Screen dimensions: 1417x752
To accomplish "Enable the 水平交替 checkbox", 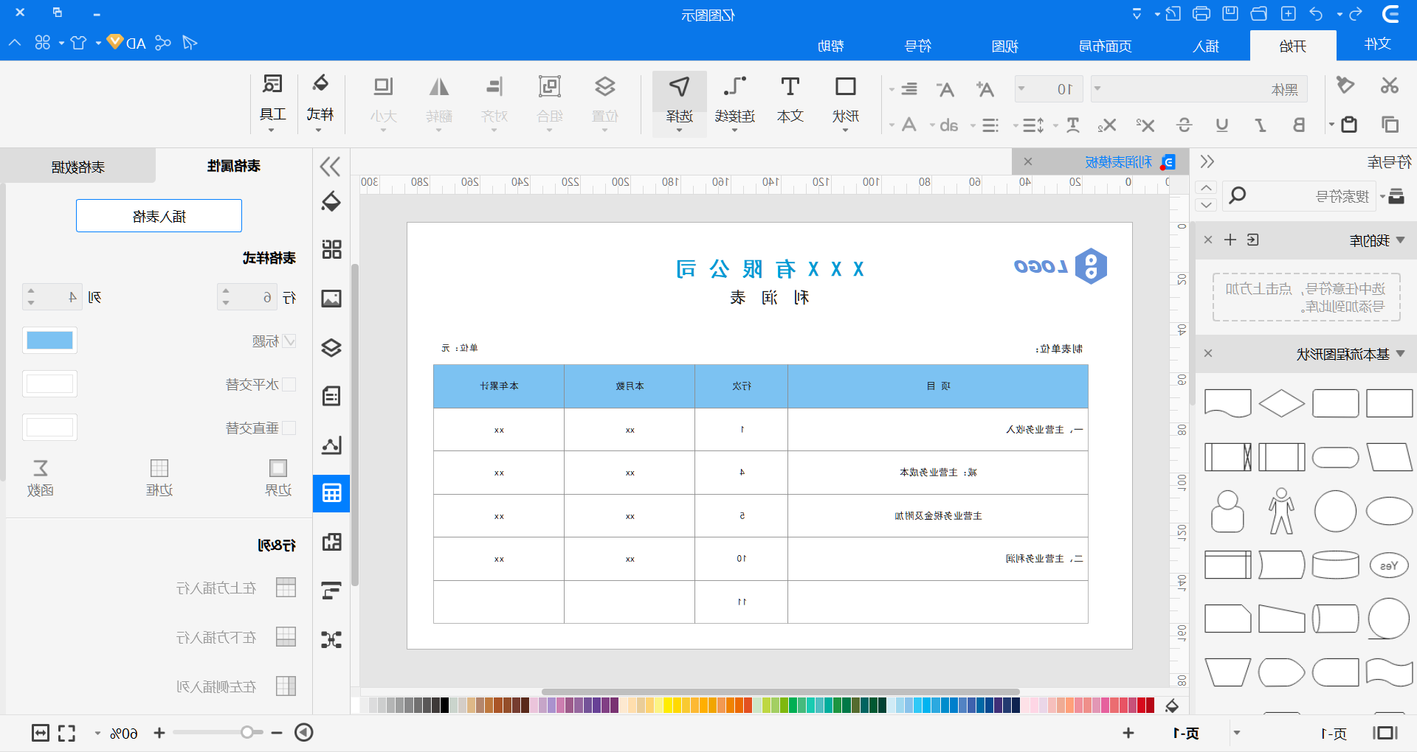I will tap(289, 385).
